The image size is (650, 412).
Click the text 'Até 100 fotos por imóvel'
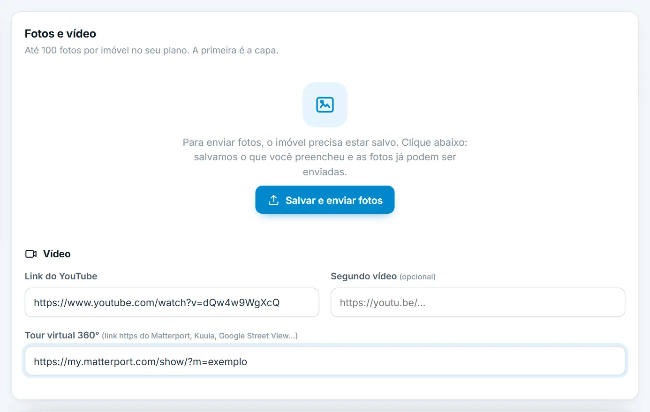77,50
